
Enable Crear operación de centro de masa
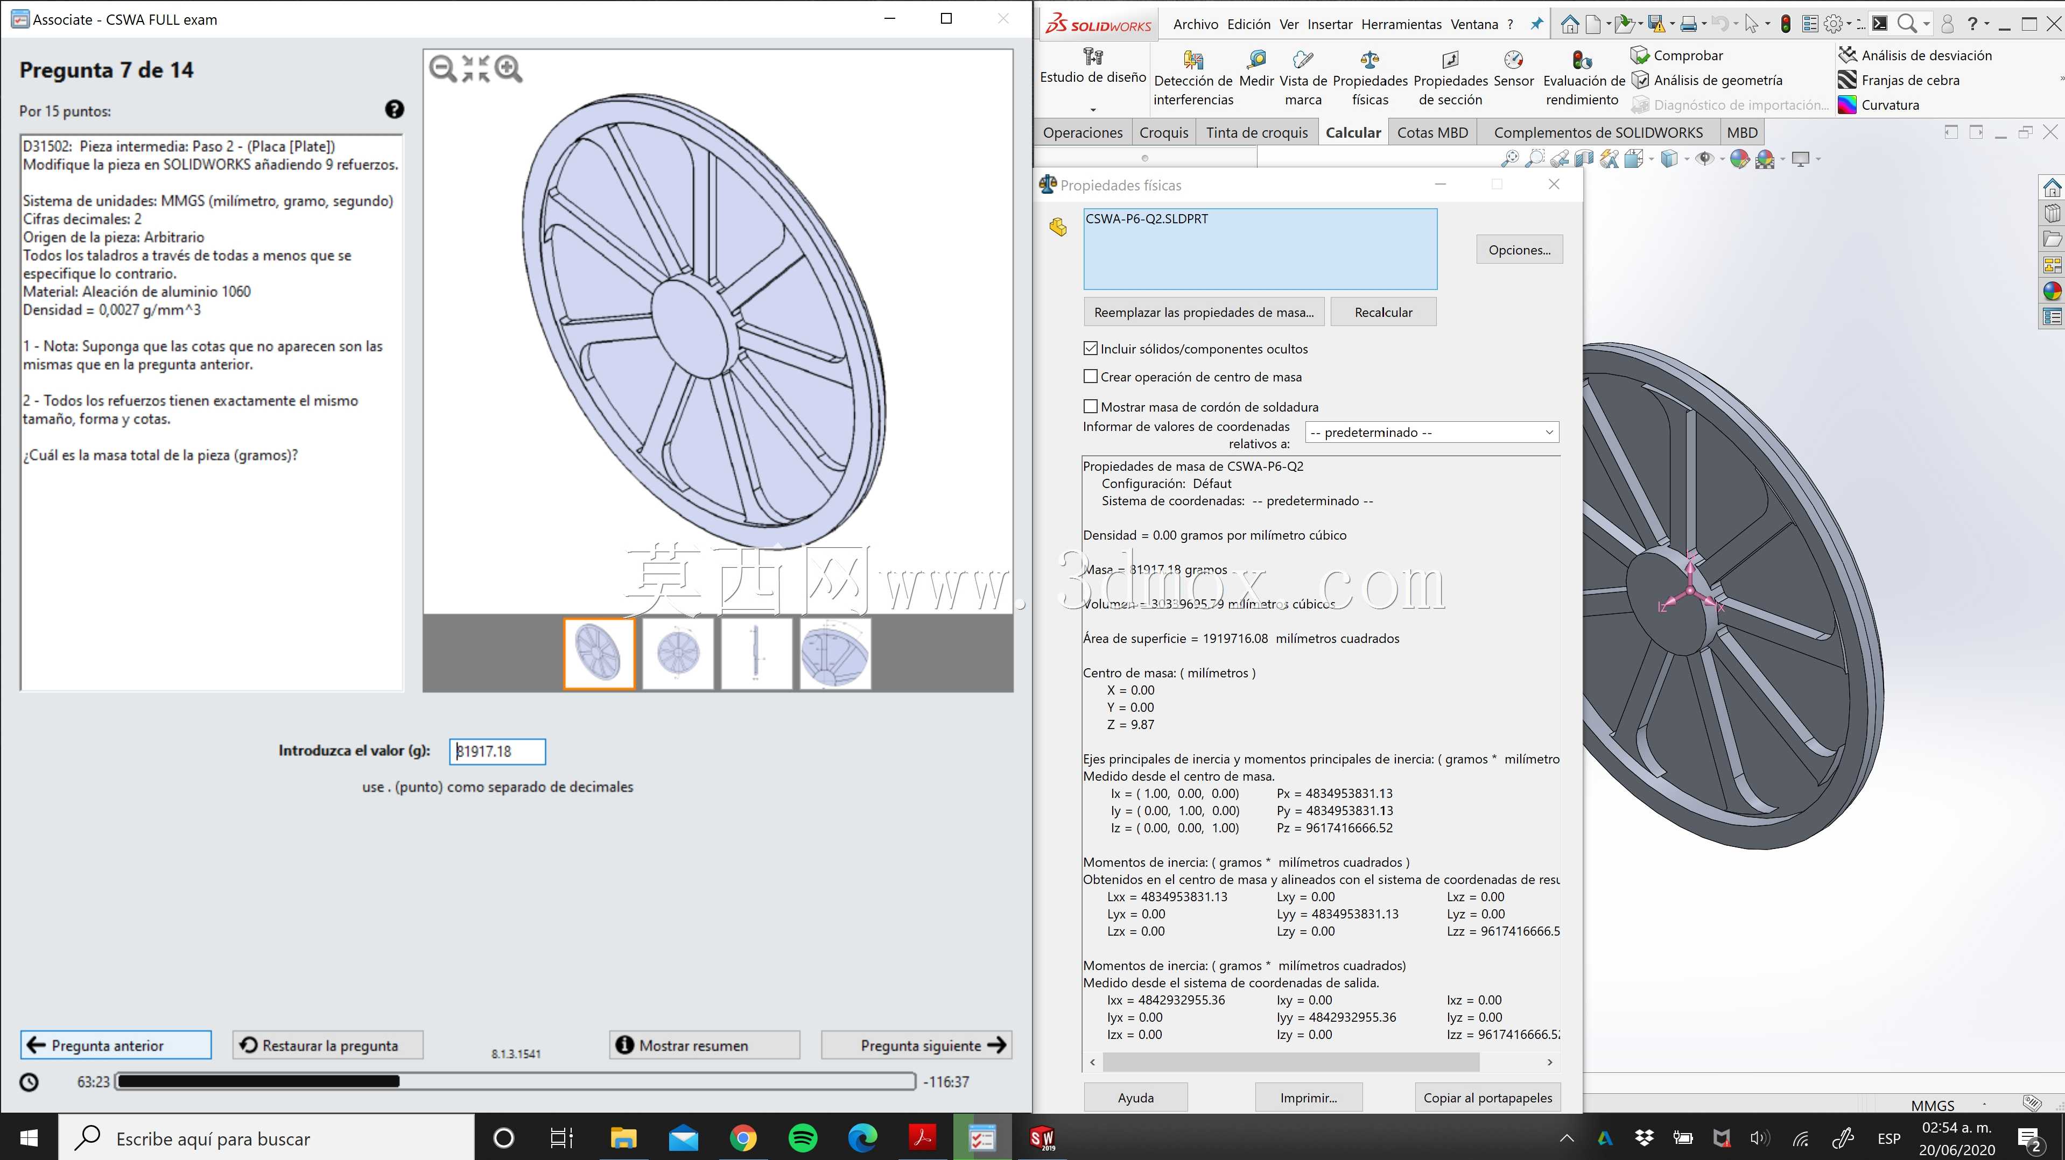click(x=1090, y=377)
